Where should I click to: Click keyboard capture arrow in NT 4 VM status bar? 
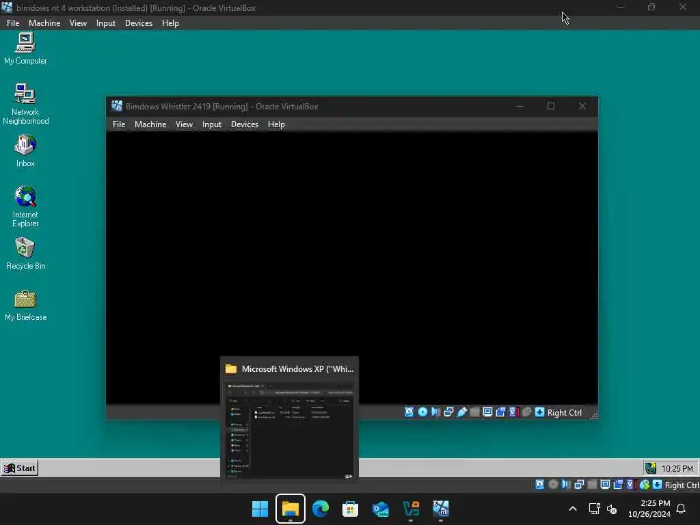point(657,485)
